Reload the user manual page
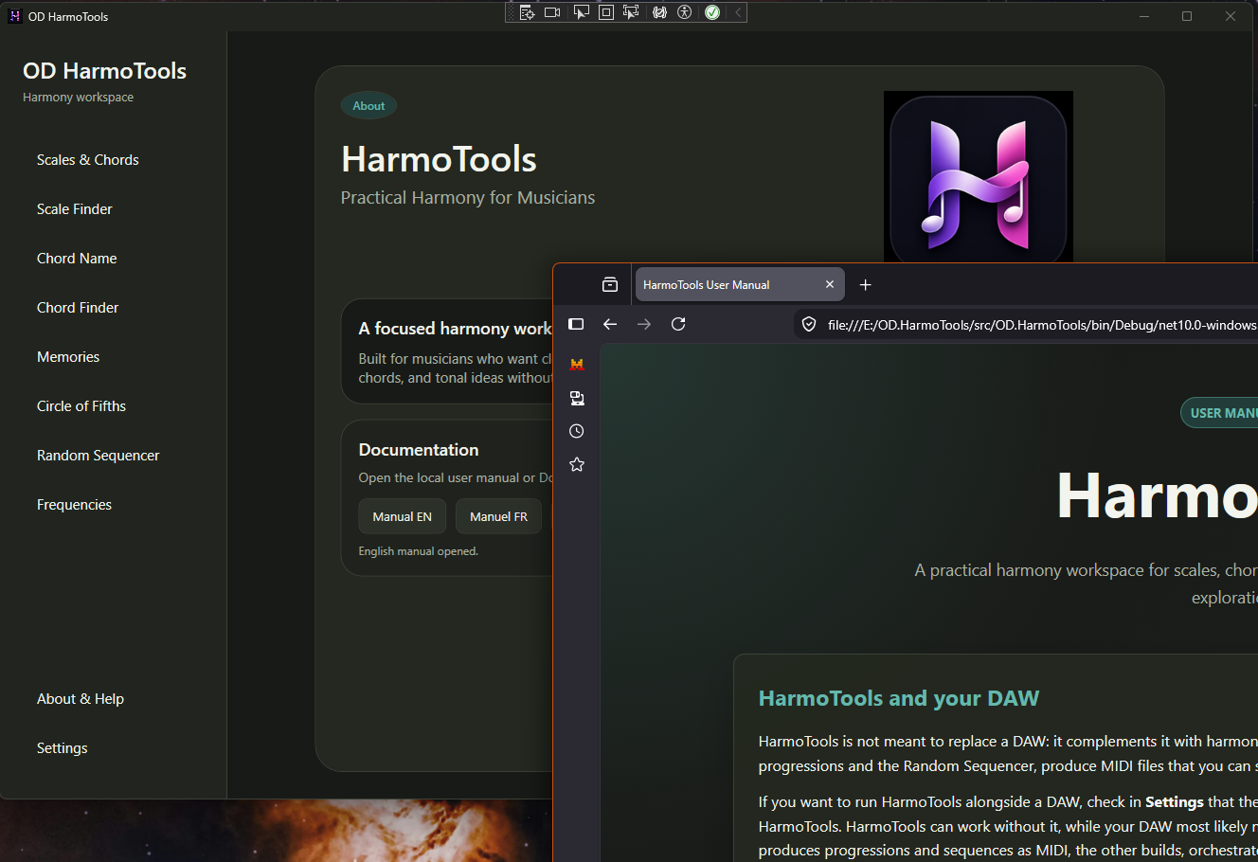This screenshot has height=862, width=1258. pos(678,324)
